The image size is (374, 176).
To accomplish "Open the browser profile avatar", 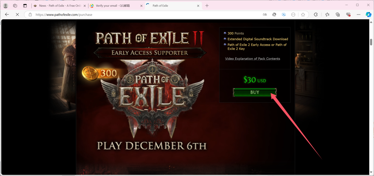I will [x=5, y=6].
